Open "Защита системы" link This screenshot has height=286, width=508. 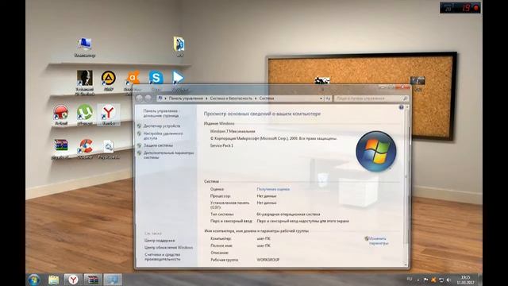158,145
